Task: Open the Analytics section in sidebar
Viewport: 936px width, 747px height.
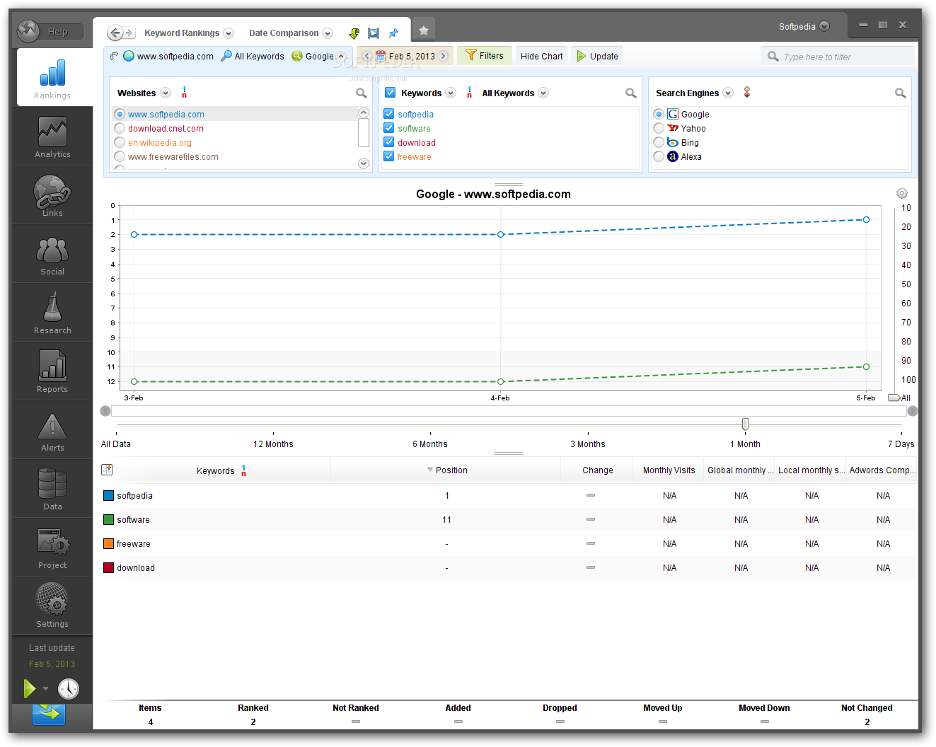Action: pos(52,137)
